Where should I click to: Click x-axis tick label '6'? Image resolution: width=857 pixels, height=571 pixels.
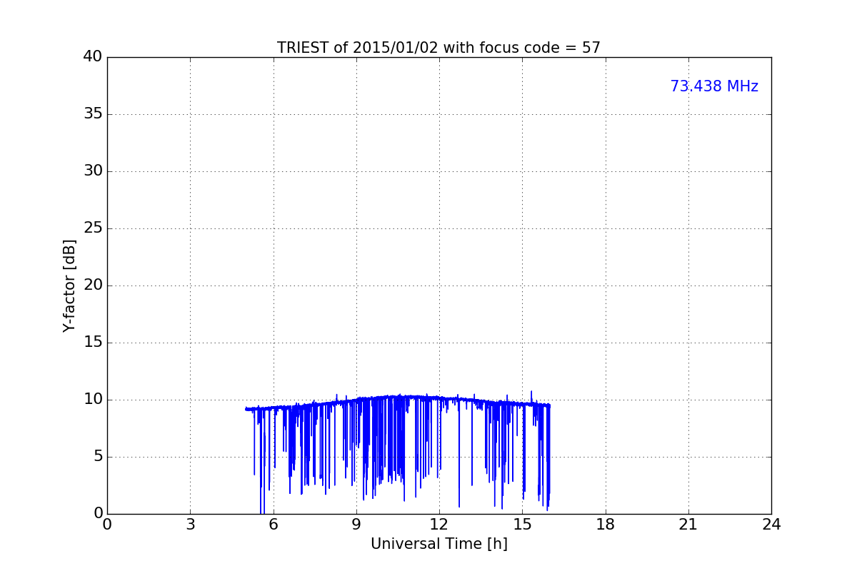pyautogui.click(x=274, y=525)
